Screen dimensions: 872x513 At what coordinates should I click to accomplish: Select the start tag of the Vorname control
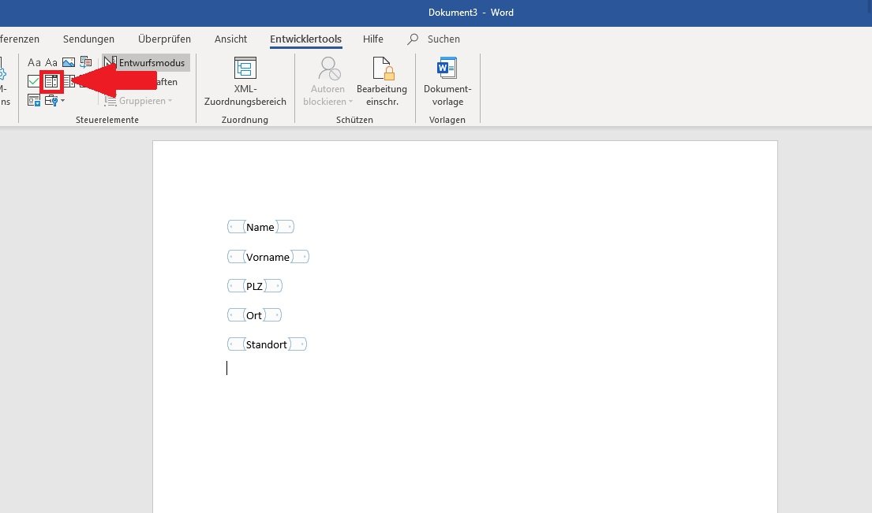[x=237, y=257]
